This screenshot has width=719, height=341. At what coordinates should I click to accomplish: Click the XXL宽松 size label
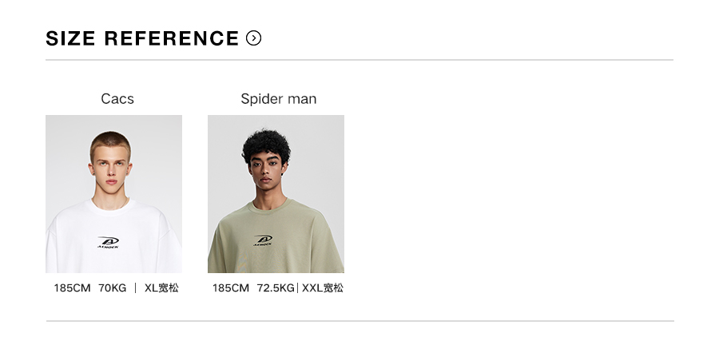[323, 287]
